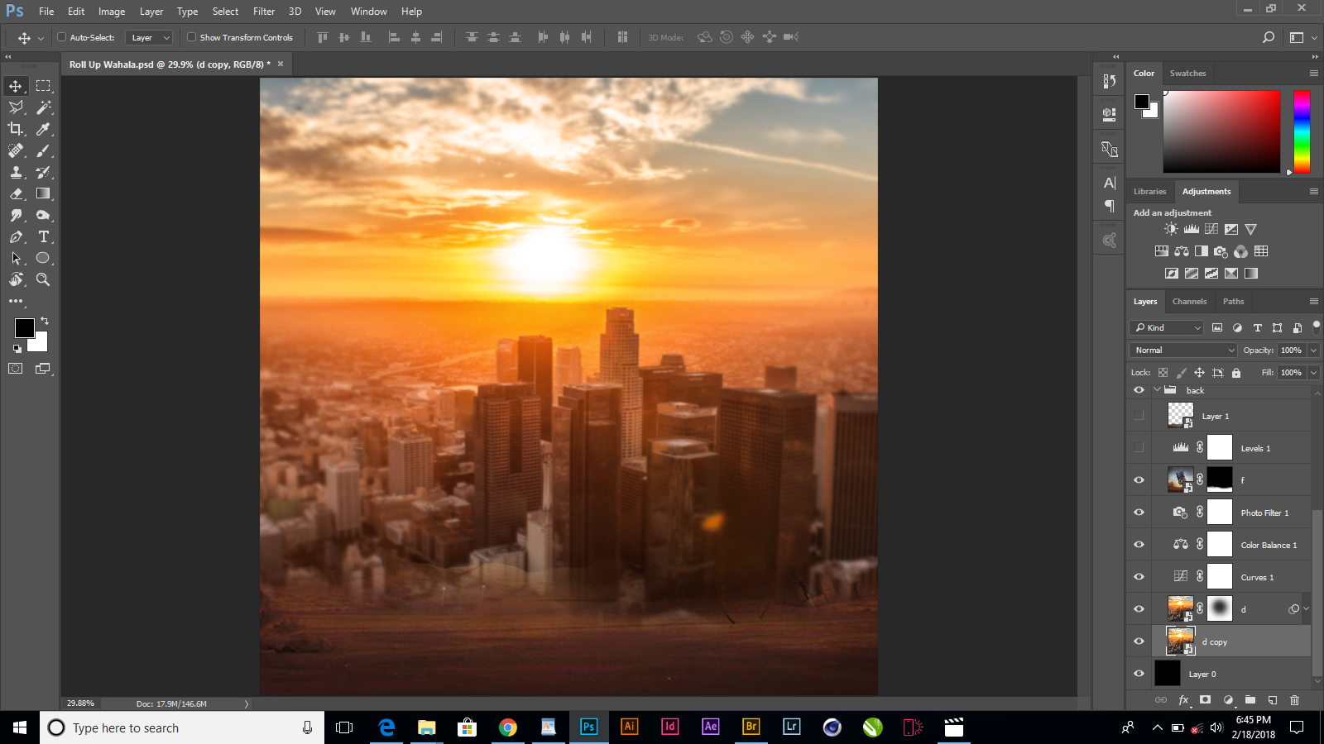Viewport: 1324px width, 744px height.
Task: Open the Layers panel menu
Action: point(1313,302)
